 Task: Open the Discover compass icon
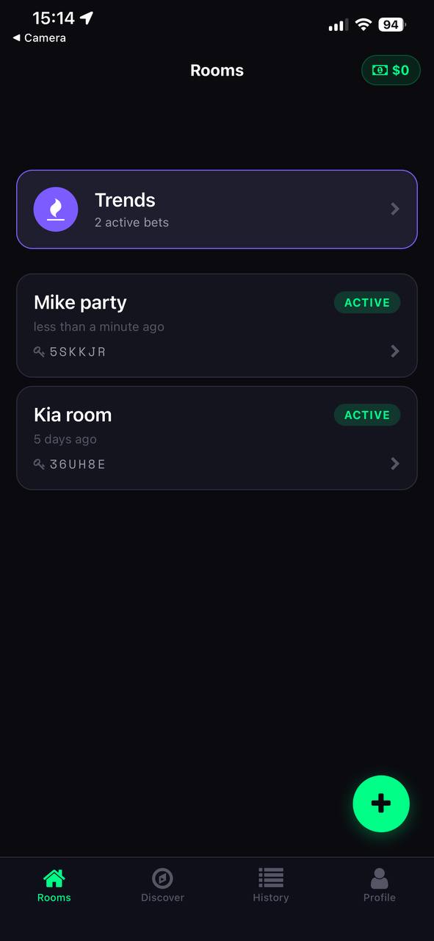pos(162,877)
